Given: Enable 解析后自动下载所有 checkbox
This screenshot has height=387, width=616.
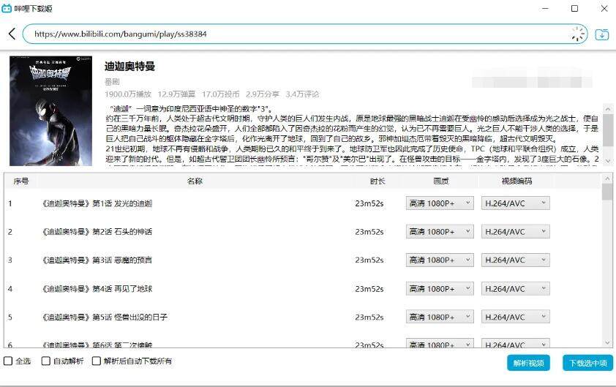Looking at the screenshot, I should coord(97,361).
